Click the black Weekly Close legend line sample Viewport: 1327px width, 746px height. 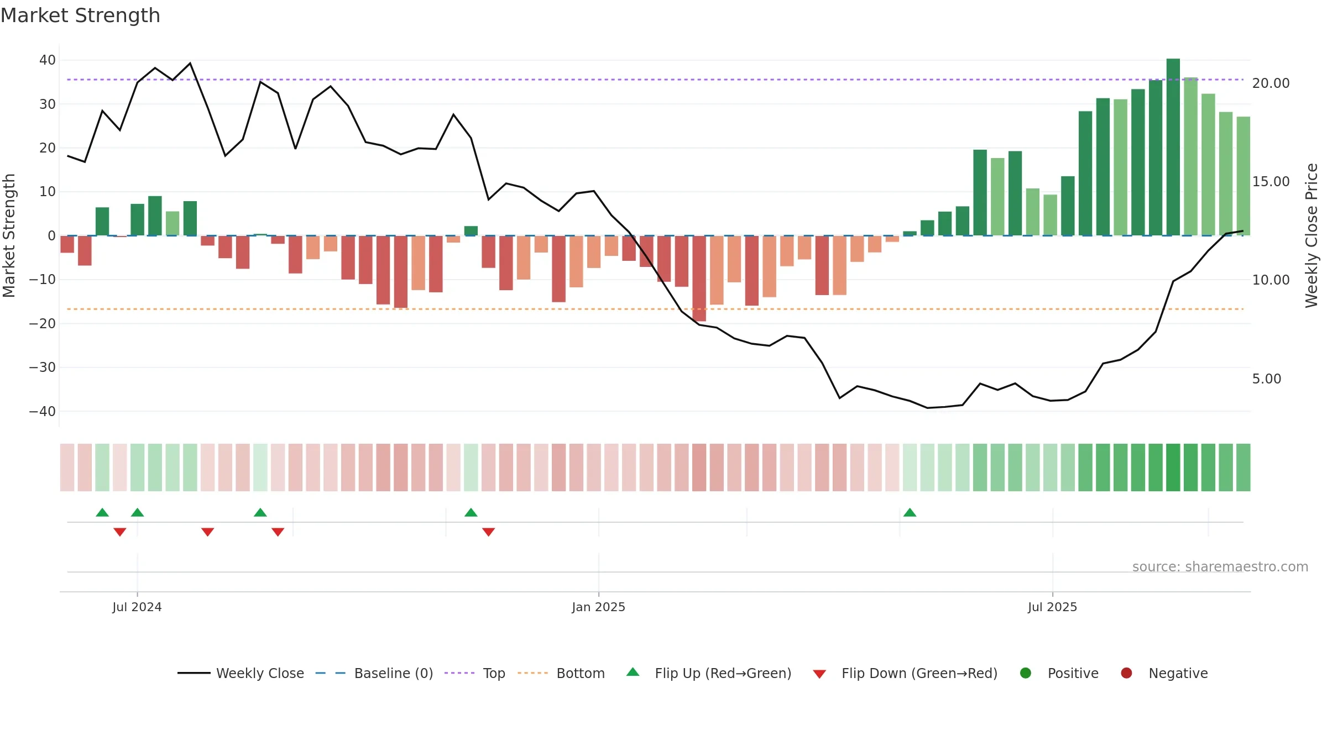[194, 673]
